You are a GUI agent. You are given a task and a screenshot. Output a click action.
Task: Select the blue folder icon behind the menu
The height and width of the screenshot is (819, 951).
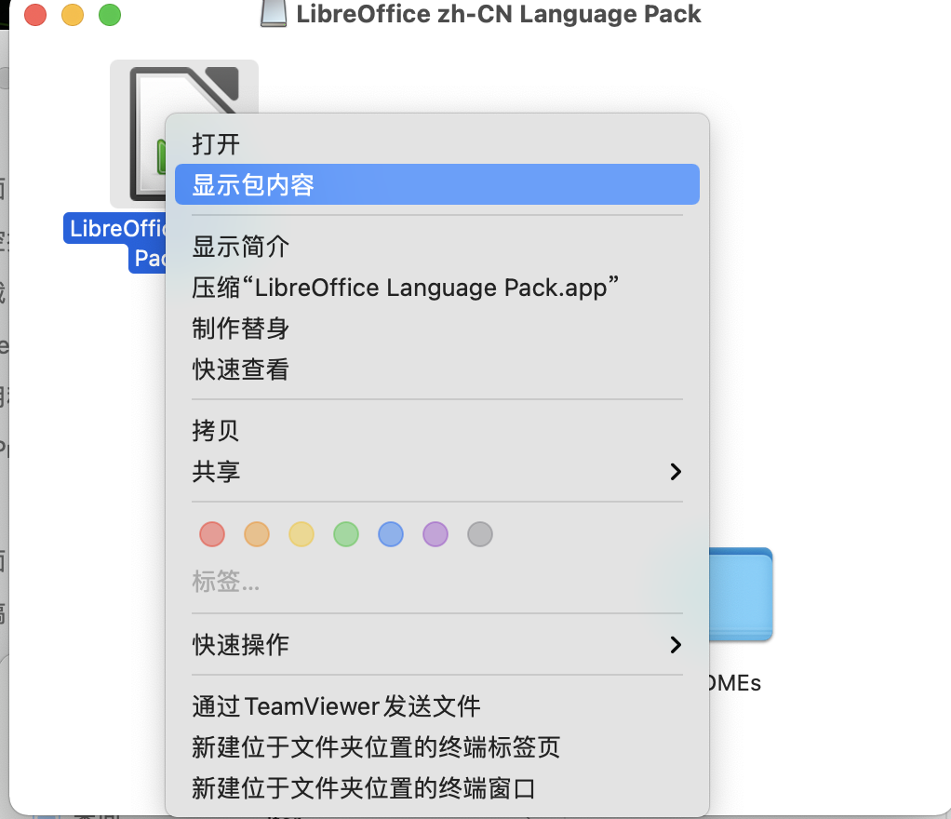point(741,595)
